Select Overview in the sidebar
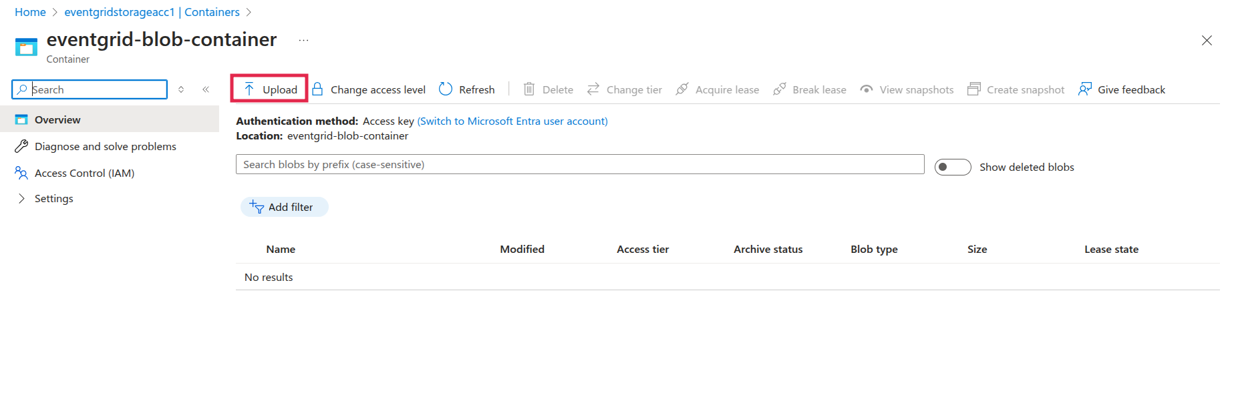 click(x=57, y=120)
